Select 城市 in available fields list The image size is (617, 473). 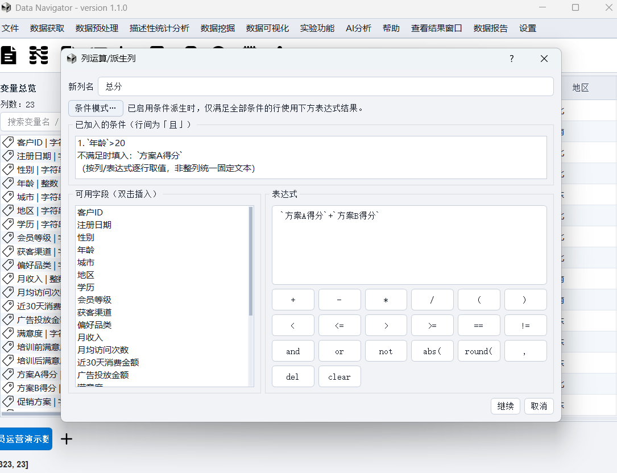(x=162, y=263)
